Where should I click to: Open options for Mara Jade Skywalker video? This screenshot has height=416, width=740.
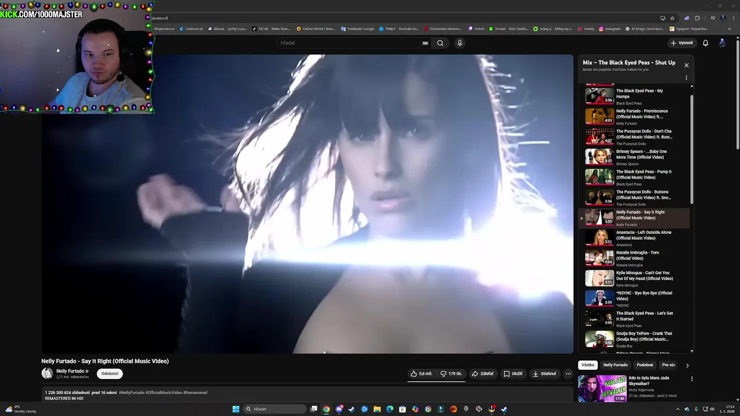691,379
